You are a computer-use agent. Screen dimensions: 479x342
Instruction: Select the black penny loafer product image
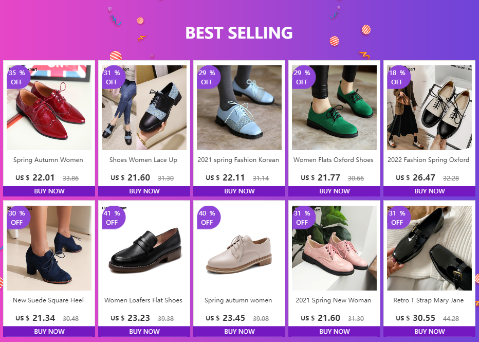(x=144, y=248)
